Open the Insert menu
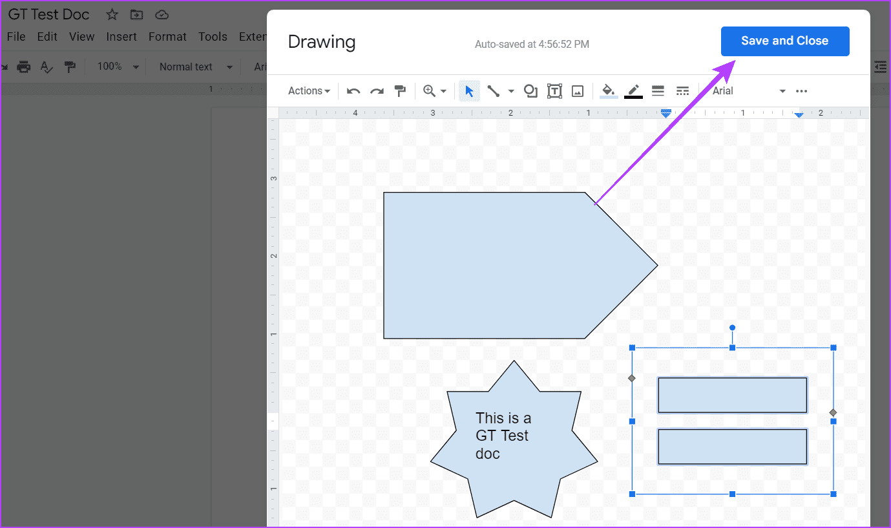This screenshot has height=528, width=891. [121, 37]
